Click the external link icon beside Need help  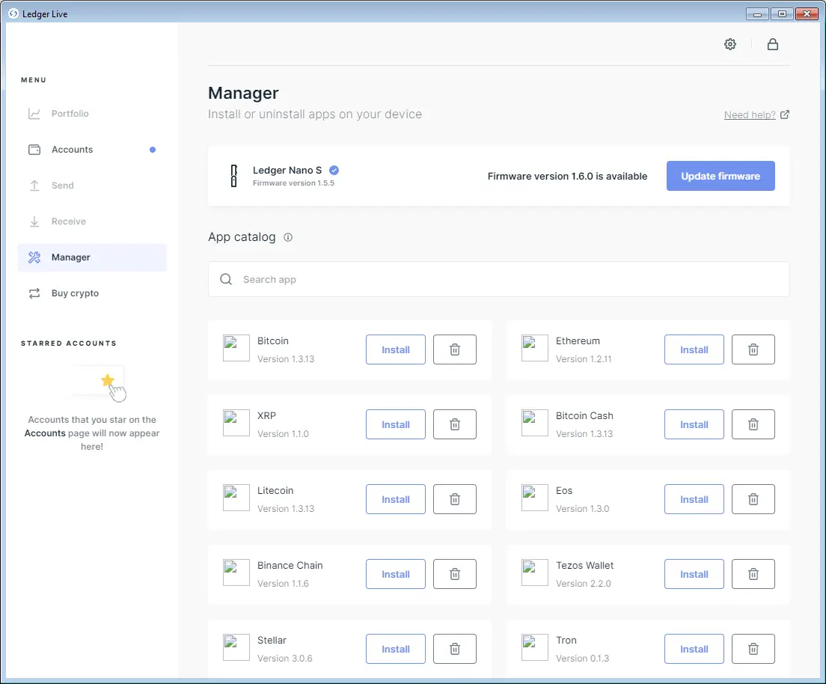click(785, 114)
